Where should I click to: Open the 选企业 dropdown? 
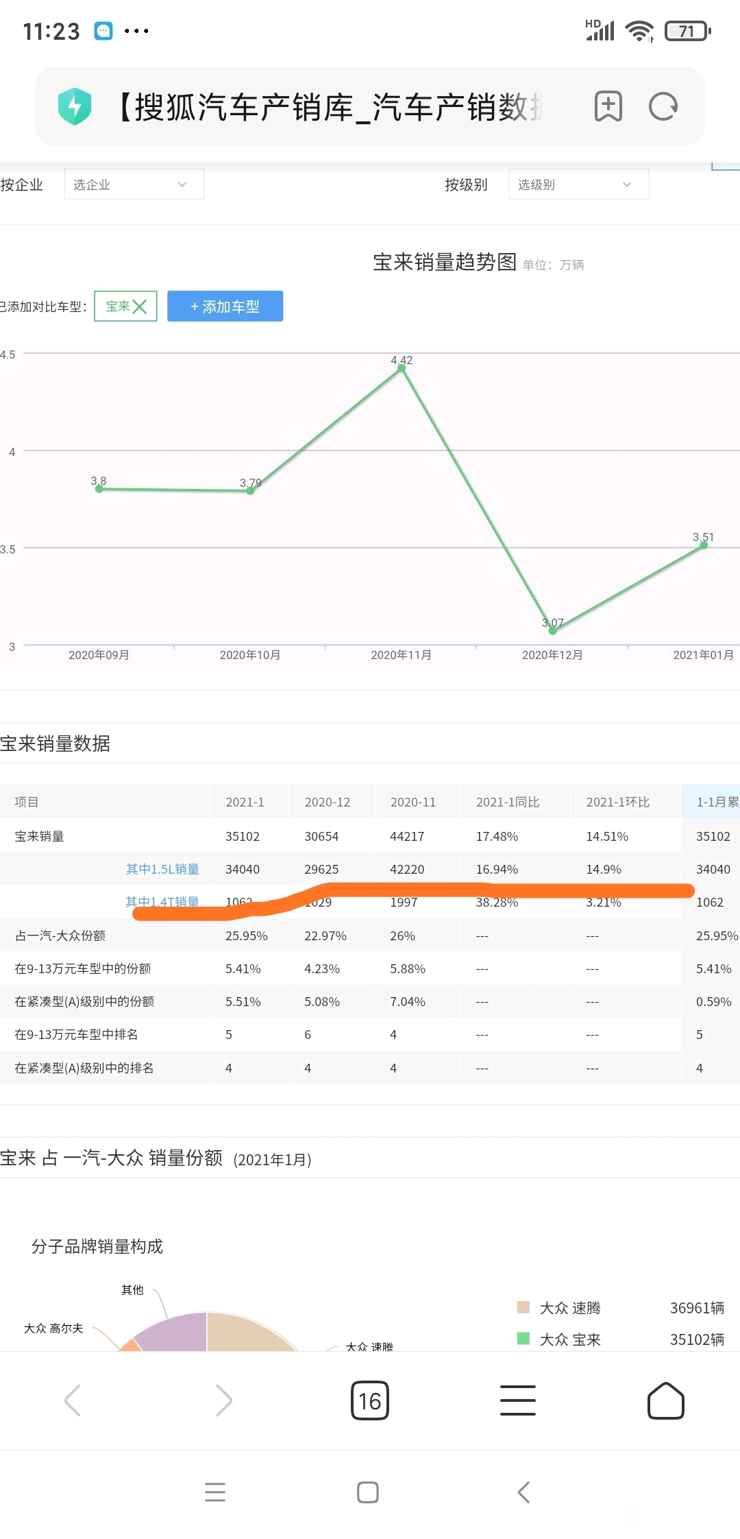tap(134, 184)
